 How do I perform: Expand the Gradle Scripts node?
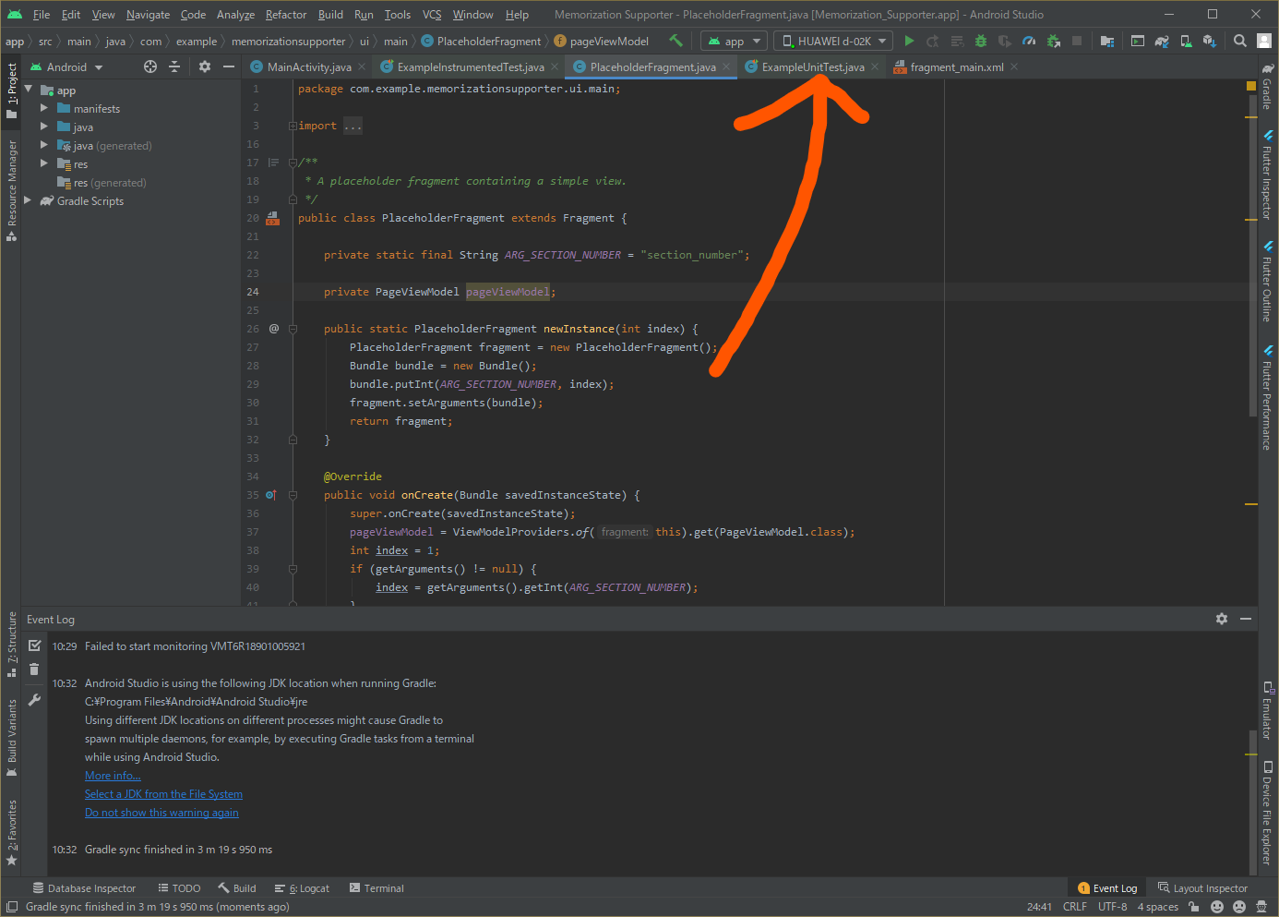click(29, 200)
